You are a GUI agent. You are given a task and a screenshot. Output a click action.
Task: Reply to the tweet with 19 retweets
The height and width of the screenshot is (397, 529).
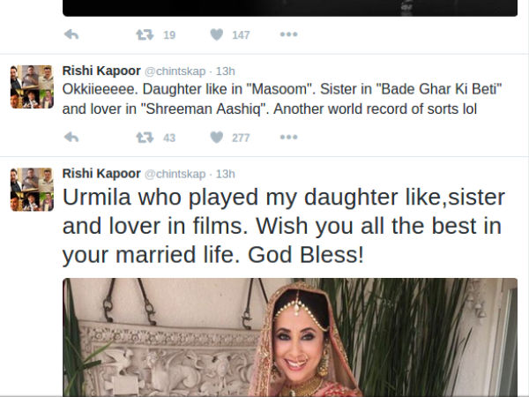click(72, 35)
